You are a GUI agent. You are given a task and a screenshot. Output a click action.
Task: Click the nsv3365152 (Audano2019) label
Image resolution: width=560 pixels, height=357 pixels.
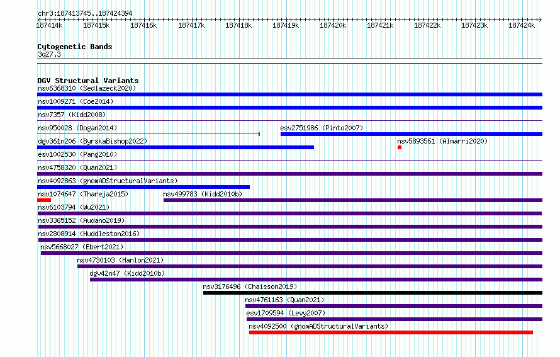81,220
